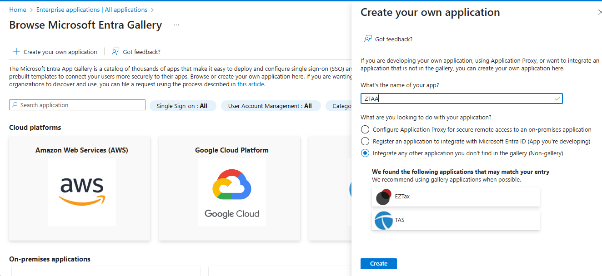Image resolution: width=602 pixels, height=276 pixels.
Task: Click the magnifier icon in the search box
Action: [15, 105]
